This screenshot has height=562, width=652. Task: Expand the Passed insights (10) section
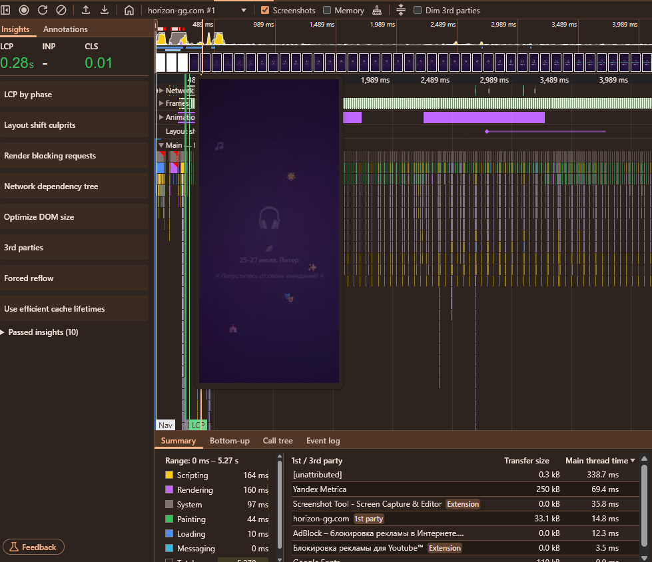point(40,332)
